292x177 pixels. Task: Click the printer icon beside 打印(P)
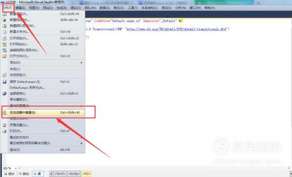(x=4, y=131)
